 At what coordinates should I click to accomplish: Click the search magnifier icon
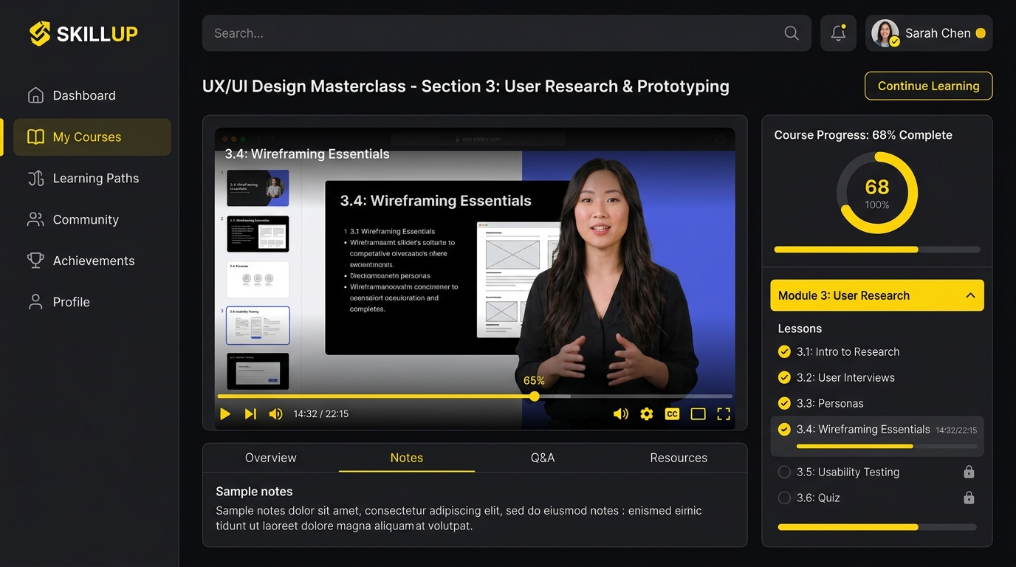click(x=791, y=33)
